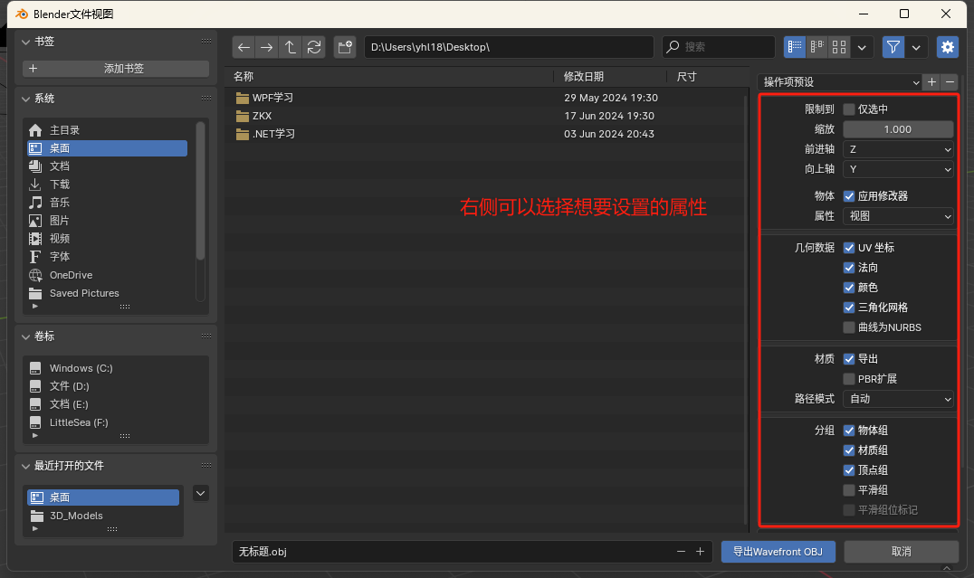The image size is (974, 578).
Task: Switch to thumbnail display mode
Action: pyautogui.click(x=838, y=46)
